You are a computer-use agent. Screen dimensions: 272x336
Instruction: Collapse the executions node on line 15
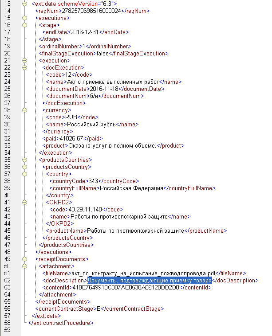pos(25,18)
